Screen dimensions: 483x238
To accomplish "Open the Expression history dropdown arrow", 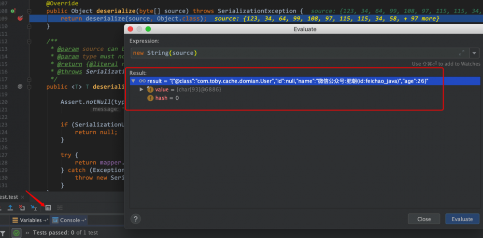I will 474,53.
